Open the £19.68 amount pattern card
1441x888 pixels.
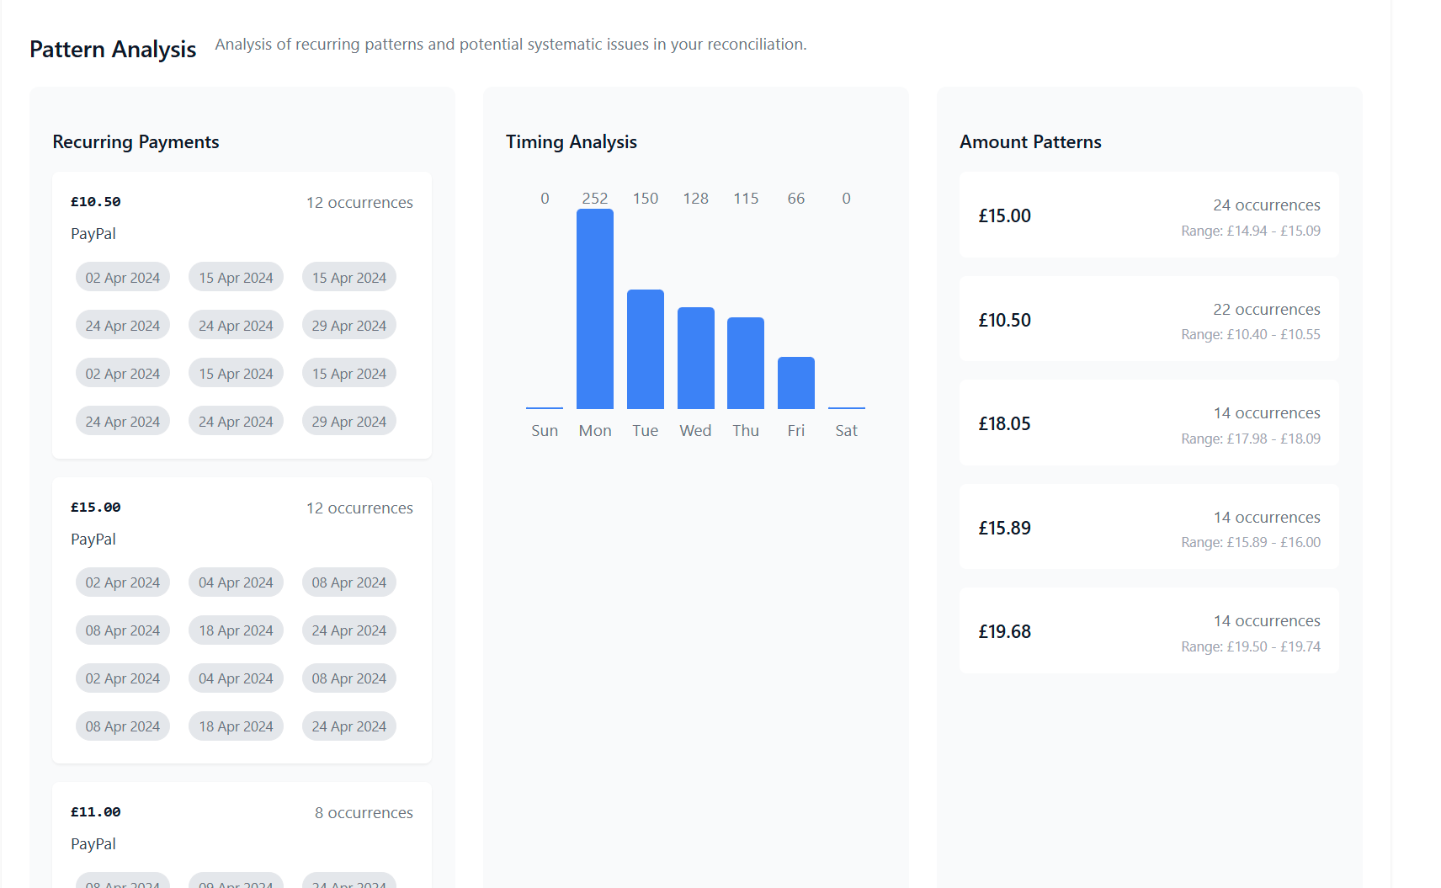(1148, 631)
